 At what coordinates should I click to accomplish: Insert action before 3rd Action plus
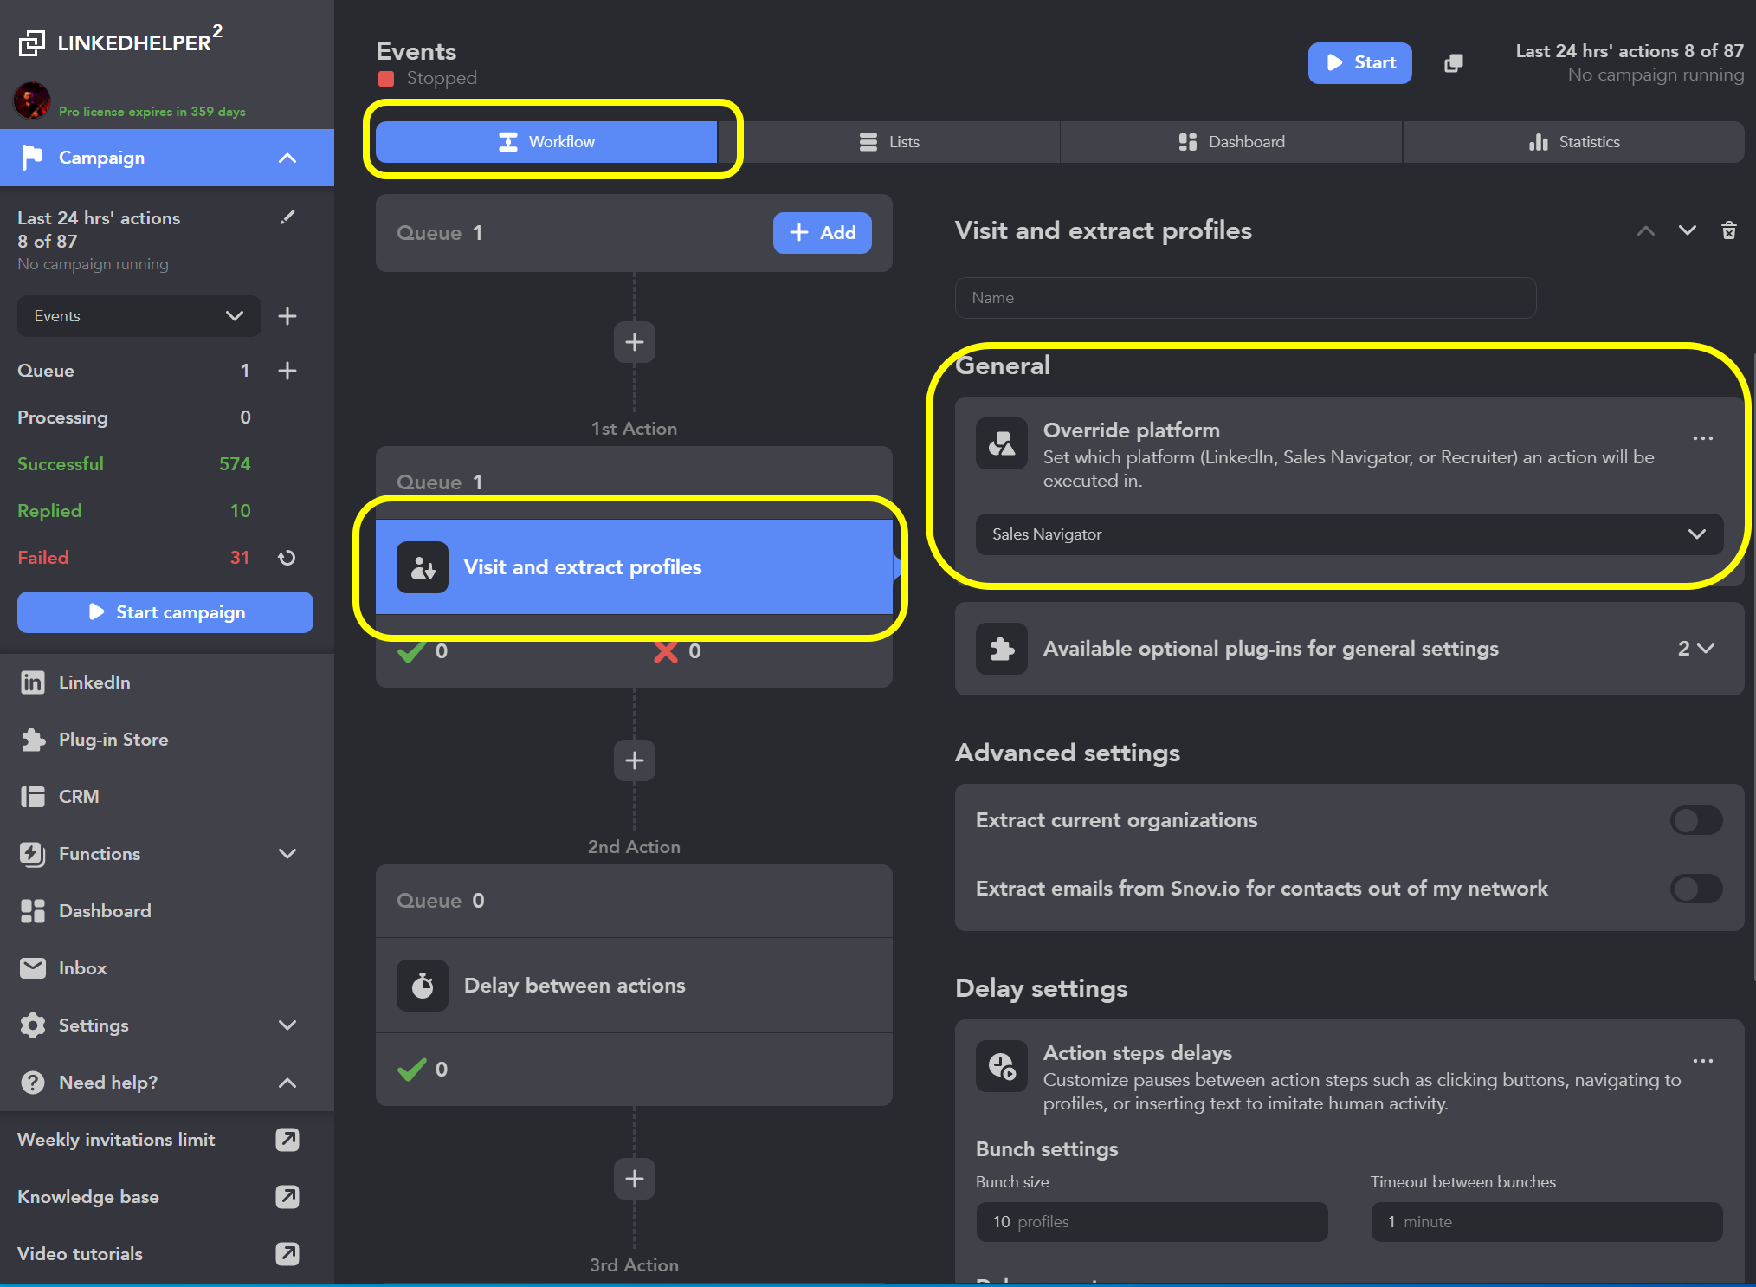[x=635, y=1179]
